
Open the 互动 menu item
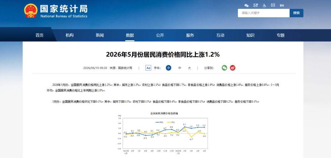coord(220,35)
